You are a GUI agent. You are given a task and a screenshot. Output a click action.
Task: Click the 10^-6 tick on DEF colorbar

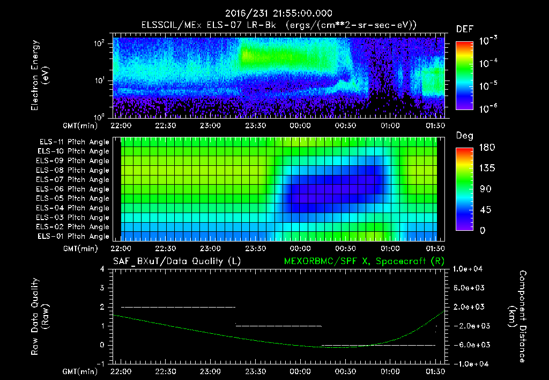(488, 108)
